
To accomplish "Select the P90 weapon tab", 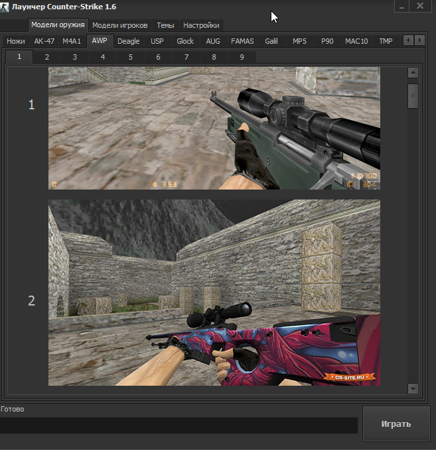I will (327, 41).
